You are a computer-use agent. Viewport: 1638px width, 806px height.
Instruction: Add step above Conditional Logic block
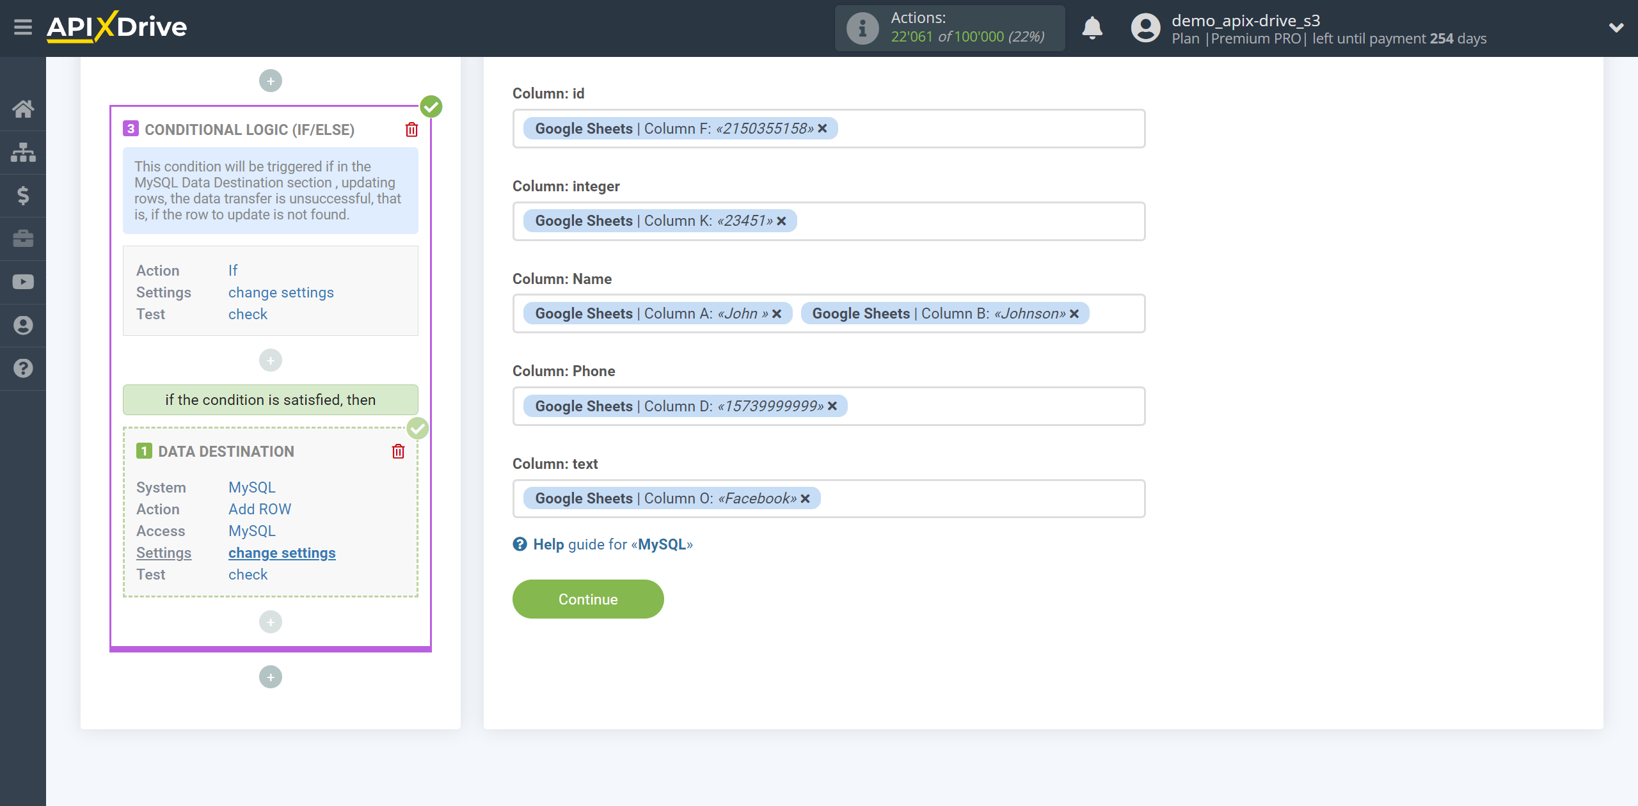pos(271,81)
